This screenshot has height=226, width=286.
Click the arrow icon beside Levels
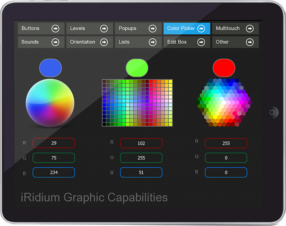pyautogui.click(x=104, y=29)
